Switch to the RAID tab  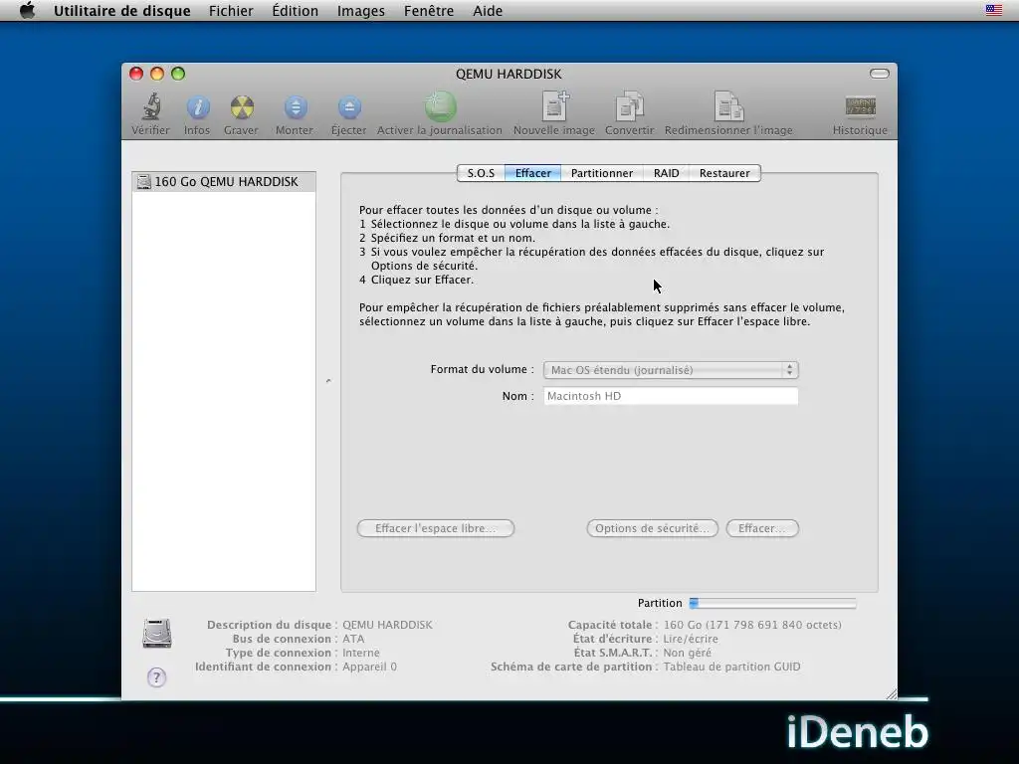[666, 173]
